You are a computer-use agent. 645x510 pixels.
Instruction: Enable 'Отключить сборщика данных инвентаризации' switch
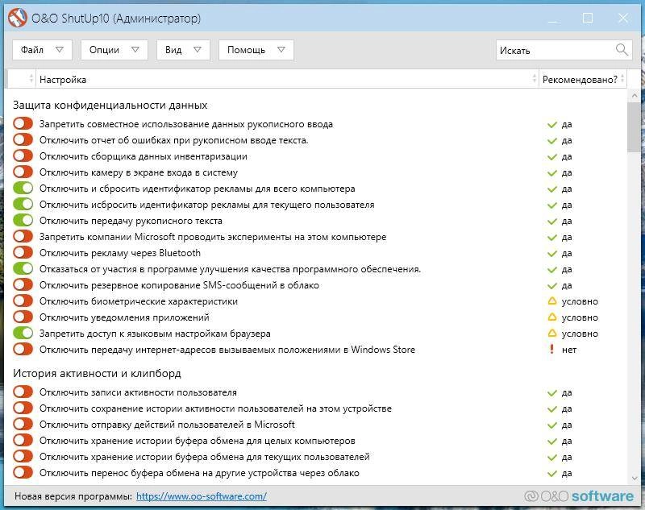tap(23, 155)
